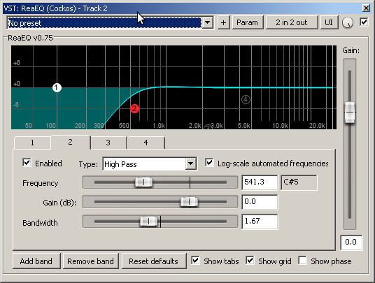
Task: Click the Reset defaults button
Action: [153, 261]
